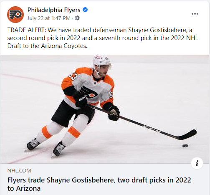This screenshot has width=210, height=195.
Task: Click the gear audience icon beside timestamp
Action: [x=77, y=18]
